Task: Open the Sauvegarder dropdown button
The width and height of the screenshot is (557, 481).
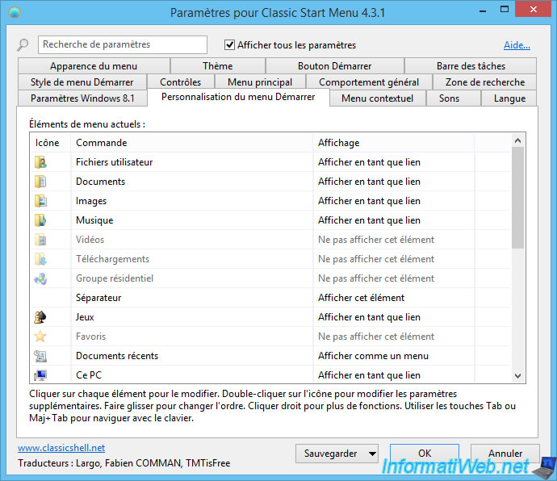Action: point(337,454)
